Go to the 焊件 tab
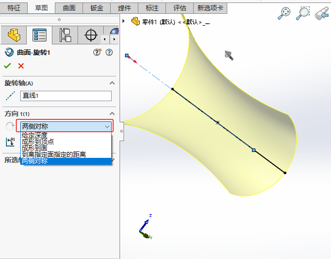Viewport: 331px width, 259px height. pos(124,8)
